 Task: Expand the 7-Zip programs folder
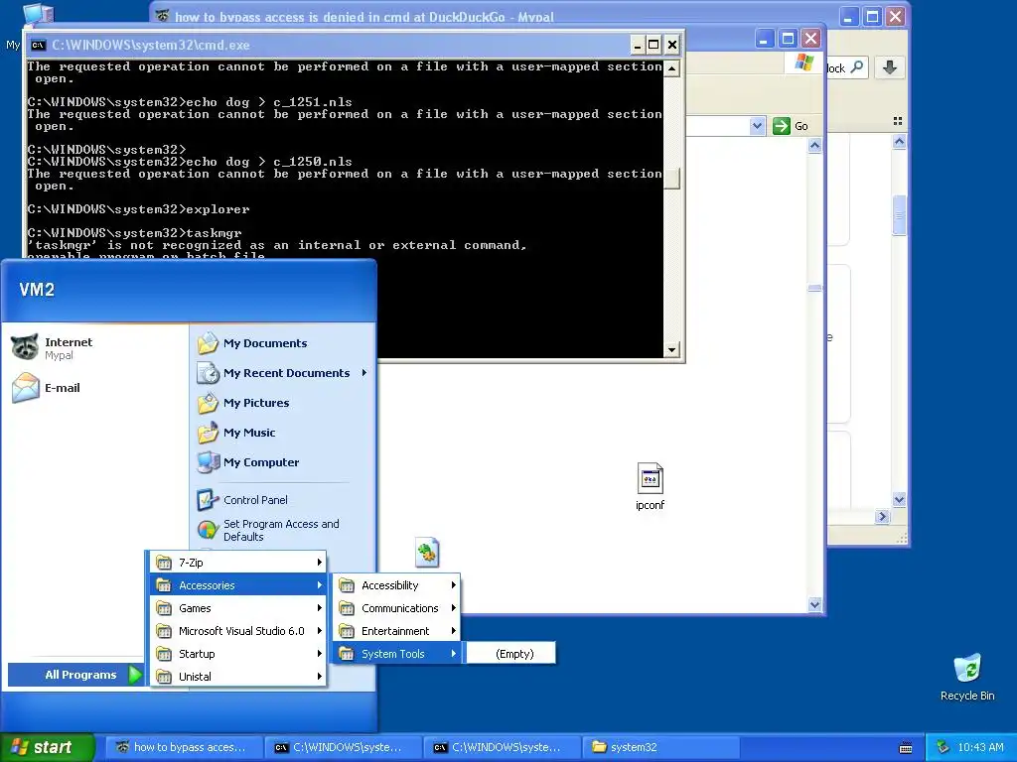(x=238, y=563)
